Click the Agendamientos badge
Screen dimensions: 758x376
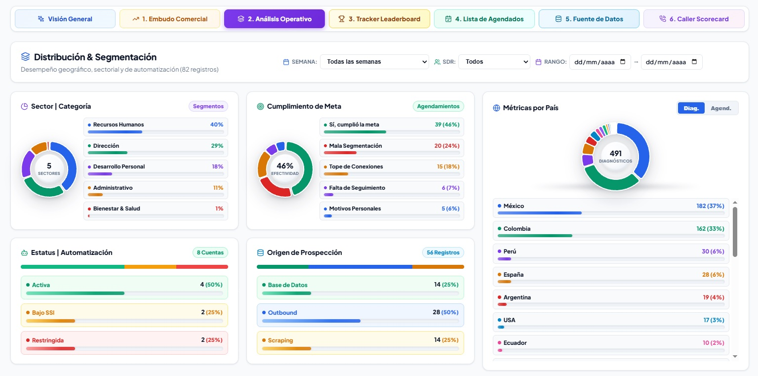click(439, 106)
